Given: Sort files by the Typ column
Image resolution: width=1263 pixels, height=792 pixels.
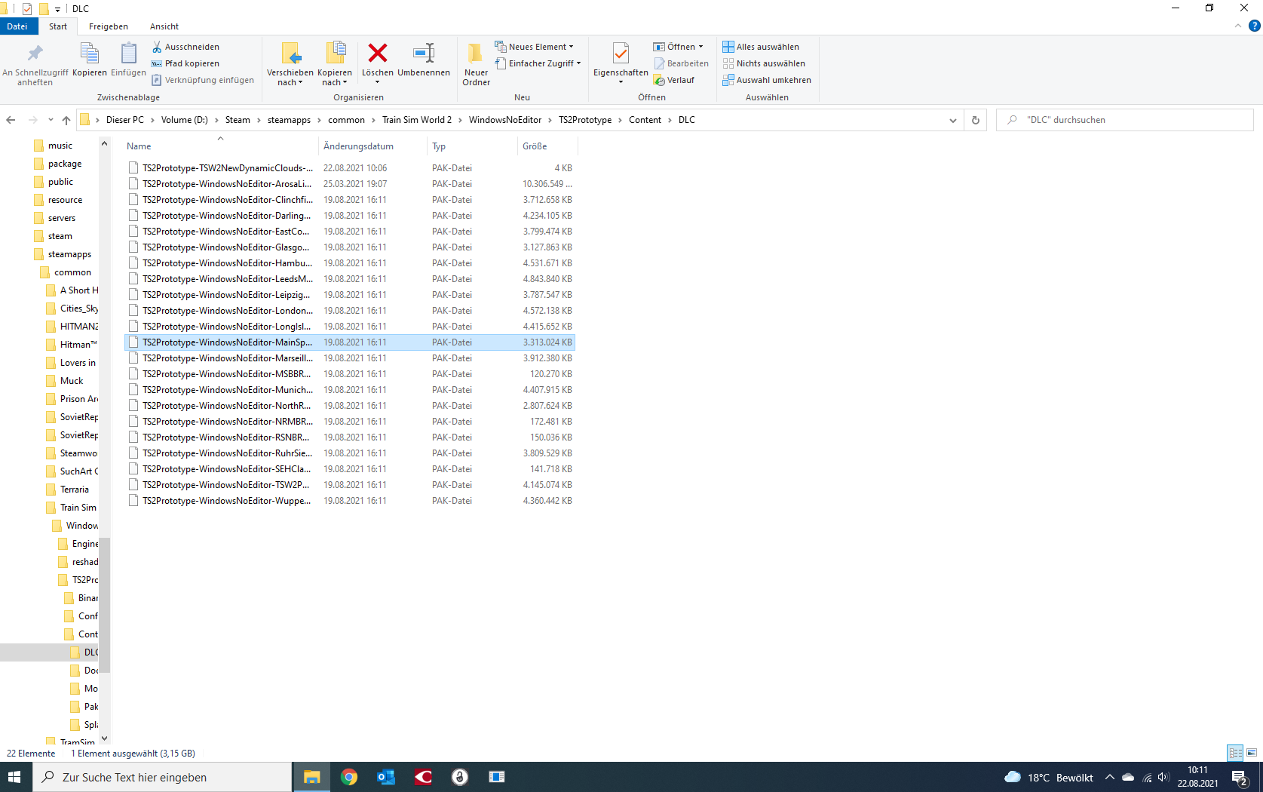Looking at the screenshot, I should click(472, 146).
